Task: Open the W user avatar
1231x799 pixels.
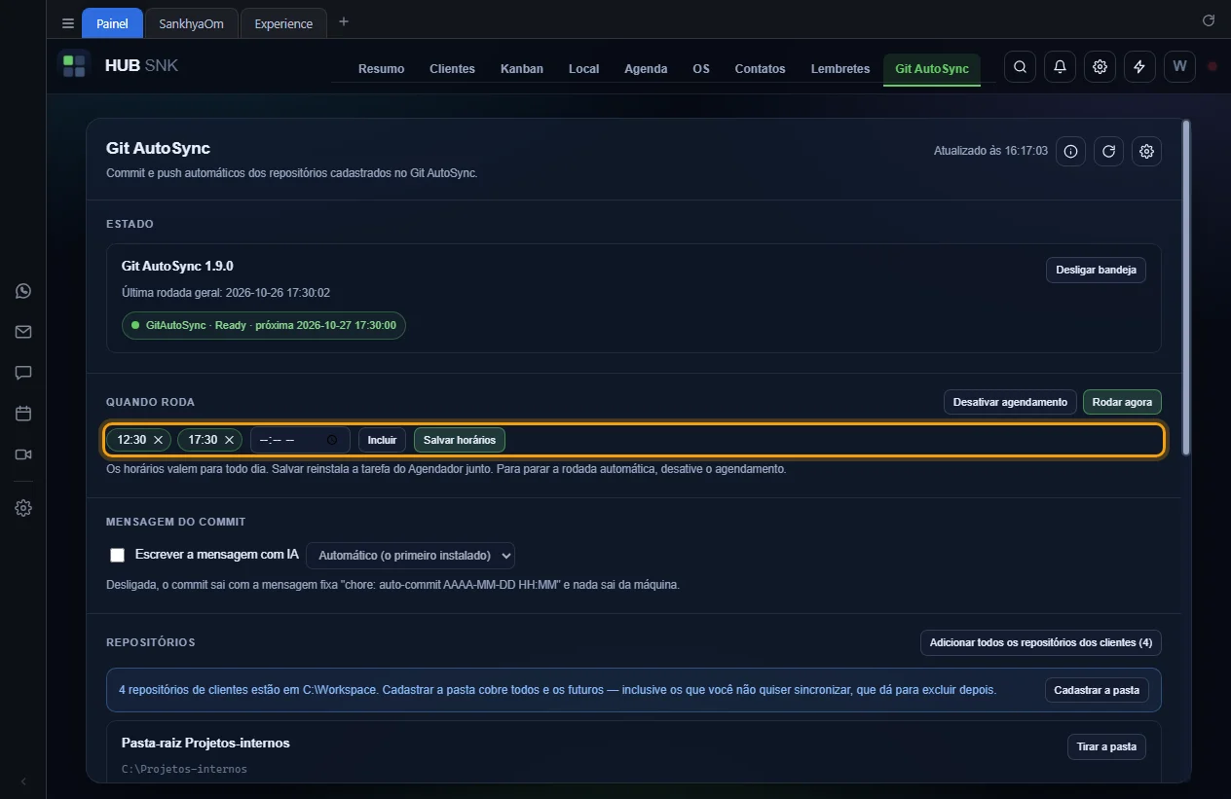Action: 1179,67
